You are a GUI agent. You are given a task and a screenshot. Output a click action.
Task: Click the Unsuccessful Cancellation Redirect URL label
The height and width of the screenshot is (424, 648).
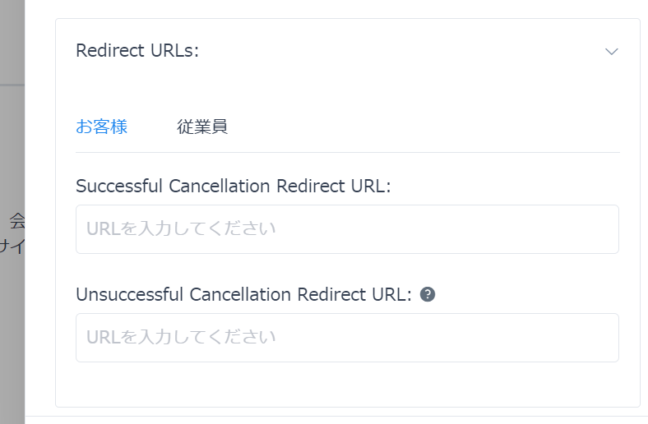243,294
